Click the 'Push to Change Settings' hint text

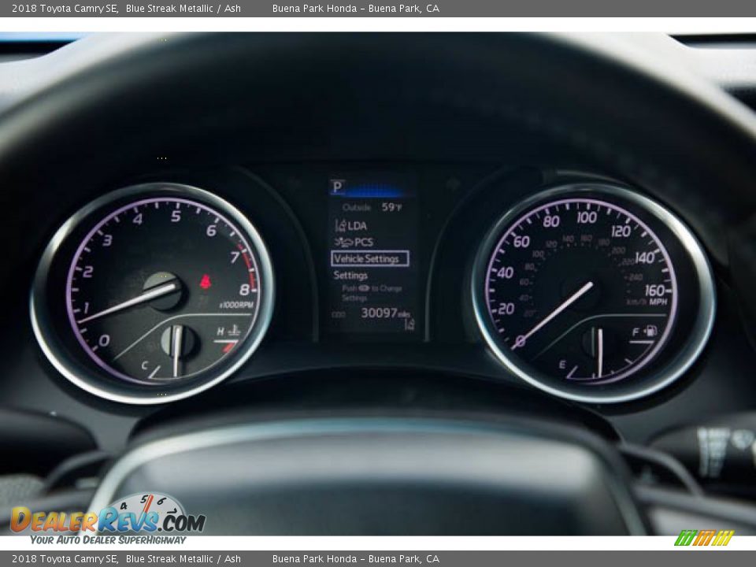tap(371, 293)
